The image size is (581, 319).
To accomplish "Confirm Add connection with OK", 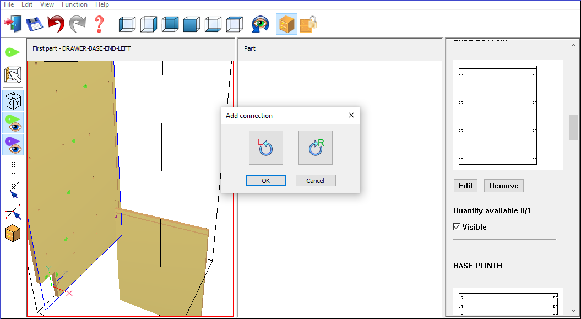I will coord(266,180).
